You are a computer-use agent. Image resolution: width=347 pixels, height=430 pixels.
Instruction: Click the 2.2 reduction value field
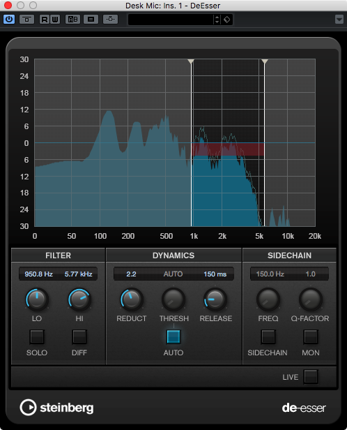pyautogui.click(x=132, y=274)
